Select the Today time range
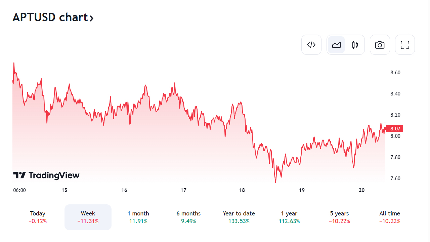This screenshot has width=430, height=242. [x=38, y=217]
